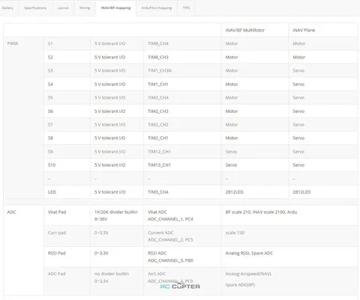Viewport: 360px width, 300px height.
Task: Click the S3 row label
Action: pos(50,71)
